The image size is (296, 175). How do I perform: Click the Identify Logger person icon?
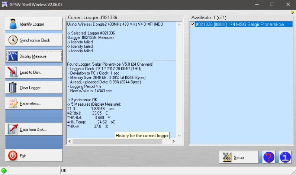13,24
